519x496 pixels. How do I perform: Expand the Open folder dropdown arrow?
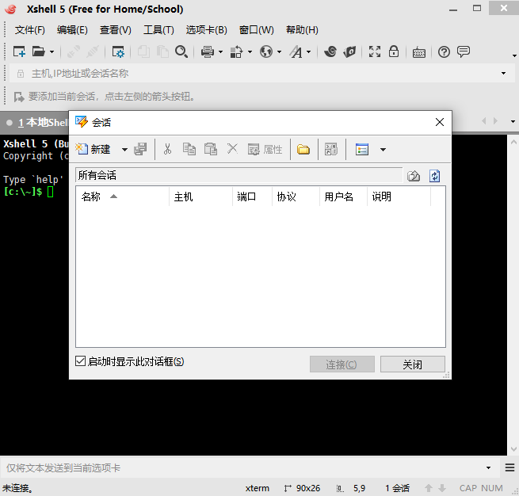tap(52, 52)
